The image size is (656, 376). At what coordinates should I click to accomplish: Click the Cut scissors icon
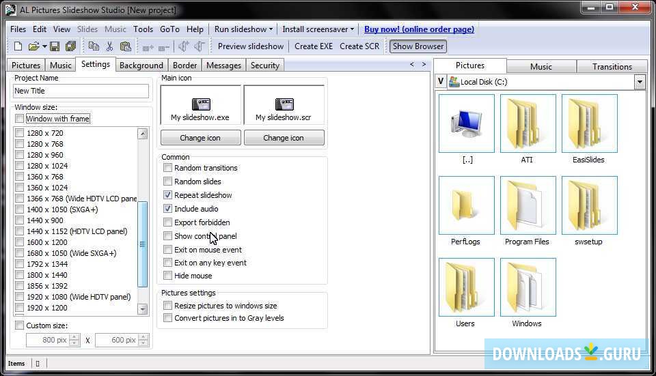(x=109, y=46)
